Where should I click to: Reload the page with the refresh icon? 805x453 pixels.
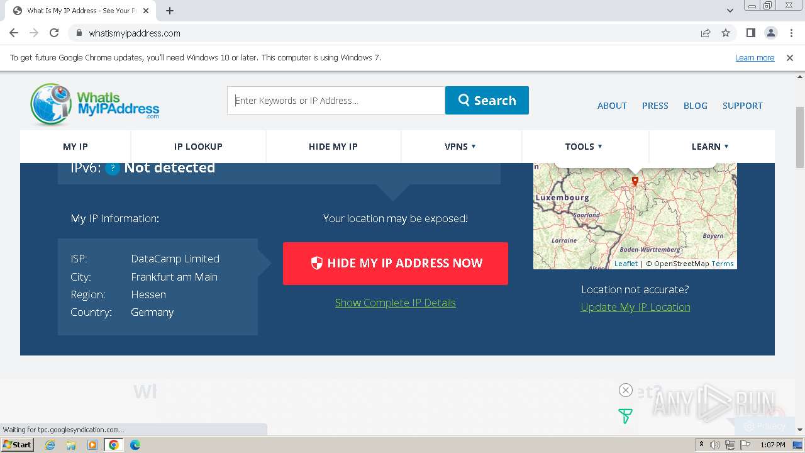click(54, 33)
